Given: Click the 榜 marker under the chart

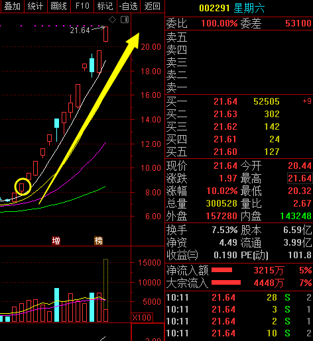Looking at the screenshot, I should tap(98, 240).
